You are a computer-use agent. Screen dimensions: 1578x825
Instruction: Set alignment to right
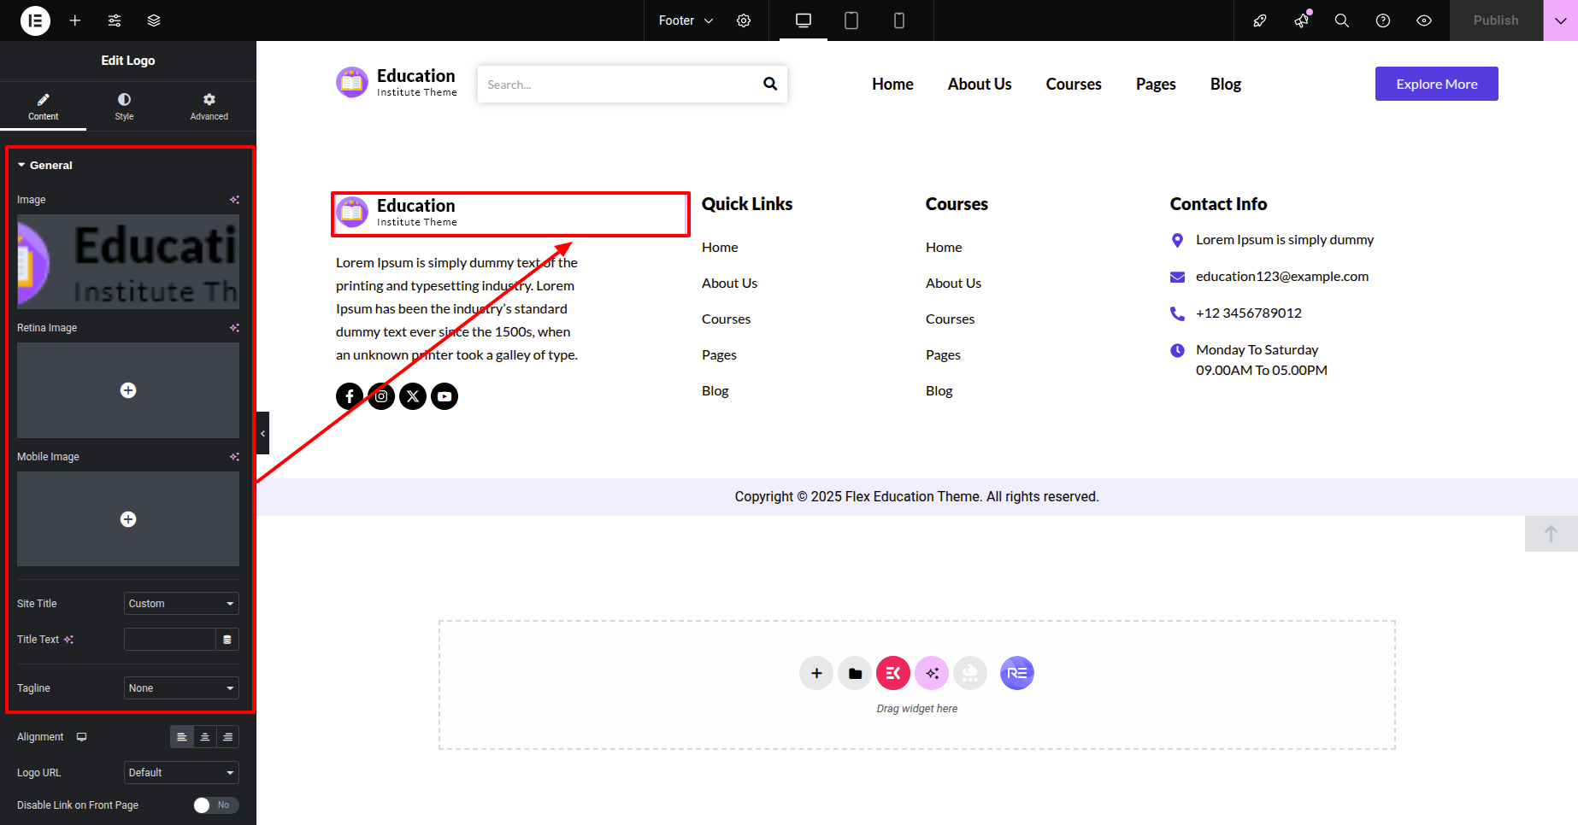click(x=228, y=737)
